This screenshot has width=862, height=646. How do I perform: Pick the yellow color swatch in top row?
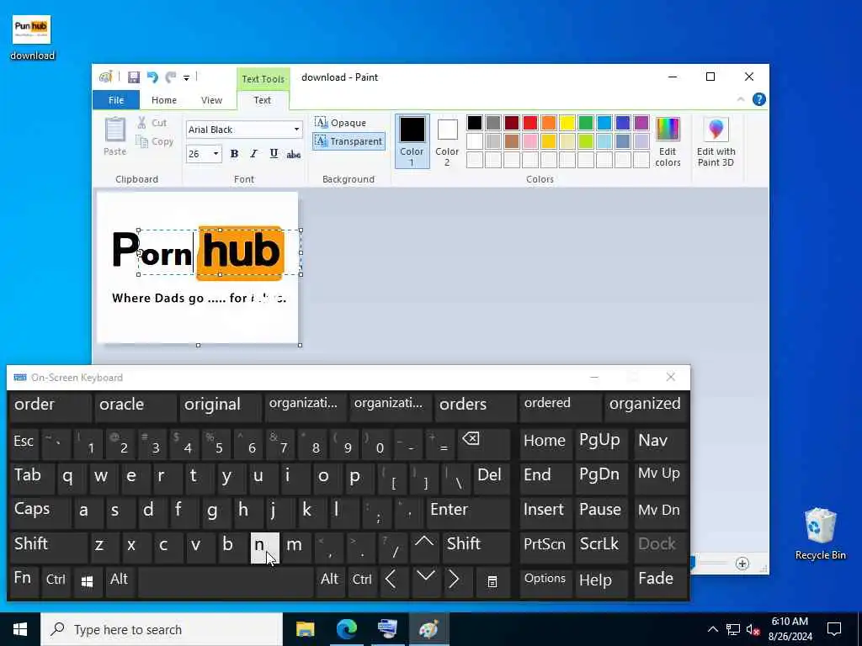(x=567, y=123)
